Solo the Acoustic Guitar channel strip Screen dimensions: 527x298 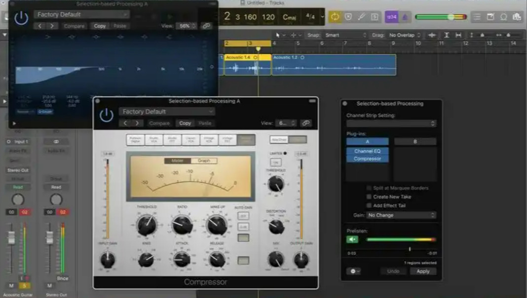click(24, 286)
